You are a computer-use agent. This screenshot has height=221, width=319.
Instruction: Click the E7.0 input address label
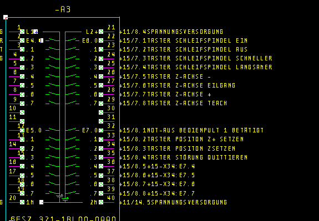click(90, 130)
